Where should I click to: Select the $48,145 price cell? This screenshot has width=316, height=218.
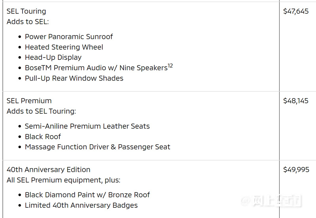295,101
